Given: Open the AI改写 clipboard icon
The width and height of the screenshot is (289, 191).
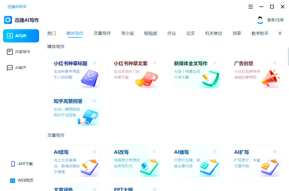Looking at the screenshot, I should pyautogui.click(x=149, y=167).
